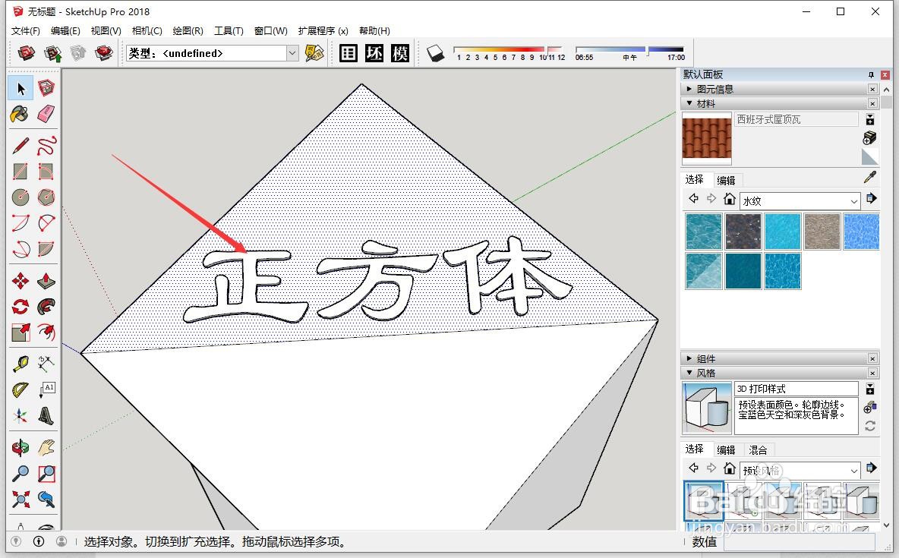Open the 类型 undefined dropdown
This screenshot has height=558, width=899.
(x=292, y=53)
